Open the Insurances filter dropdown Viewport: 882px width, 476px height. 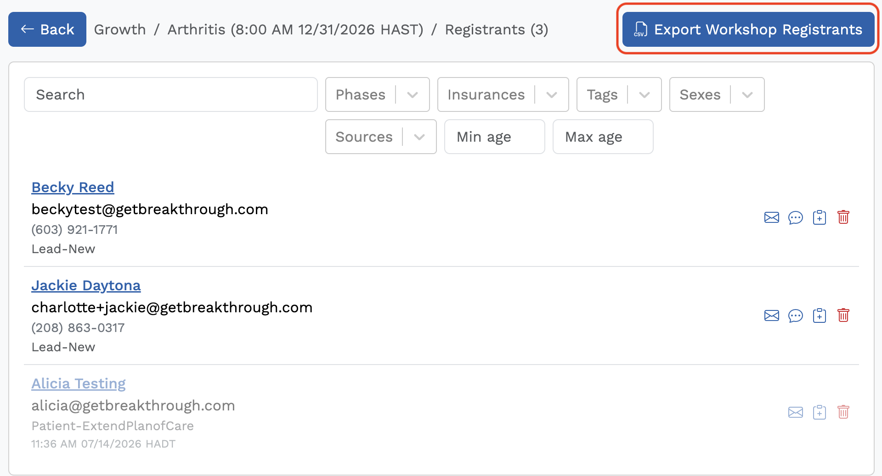point(503,94)
